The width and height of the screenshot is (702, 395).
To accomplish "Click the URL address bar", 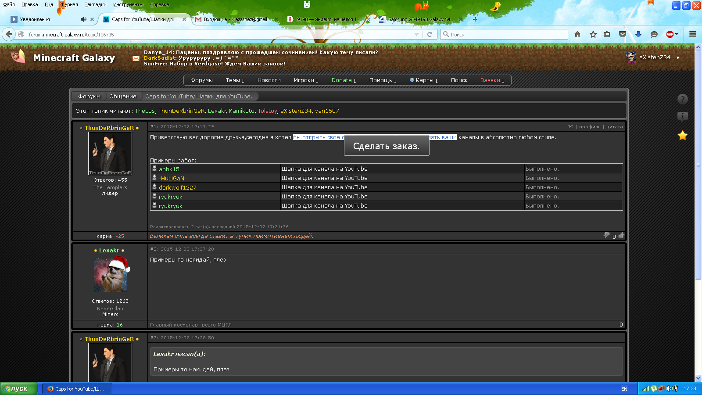I will (219, 34).
